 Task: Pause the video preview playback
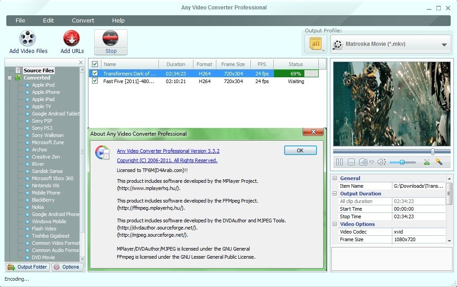pyautogui.click(x=339, y=162)
